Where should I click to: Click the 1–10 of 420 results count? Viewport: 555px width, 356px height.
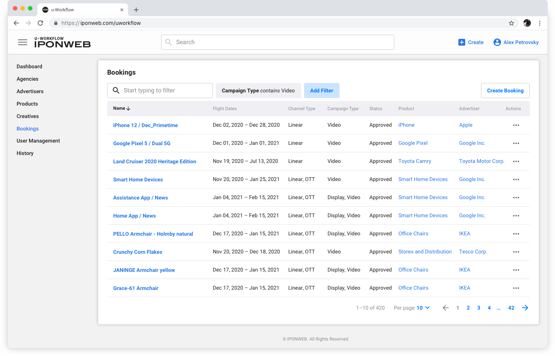371,308
